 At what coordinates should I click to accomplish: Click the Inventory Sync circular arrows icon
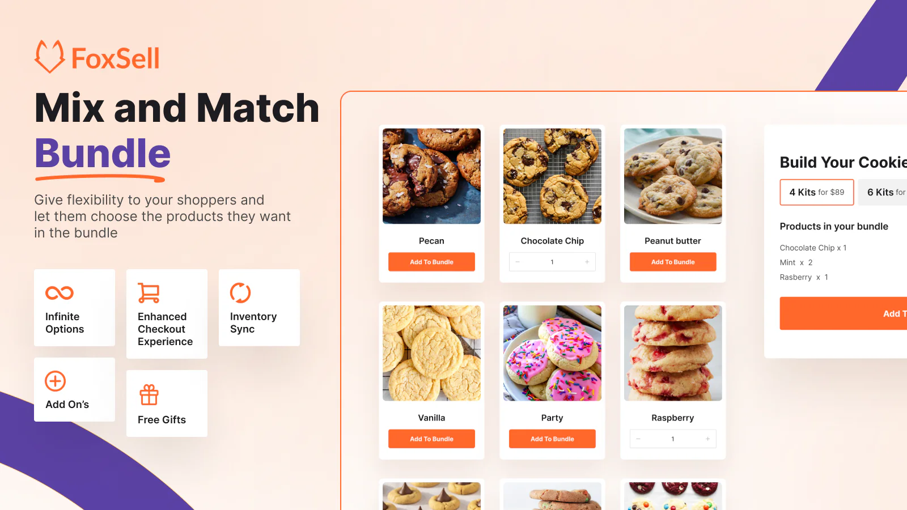tap(240, 293)
